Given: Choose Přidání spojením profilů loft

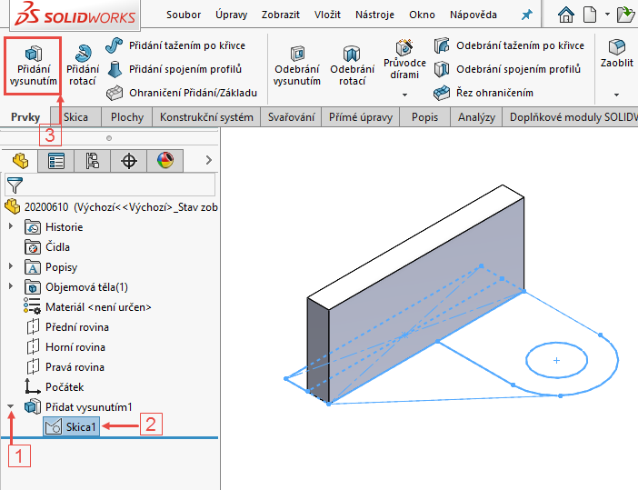Looking at the screenshot, I should pyautogui.click(x=174, y=69).
